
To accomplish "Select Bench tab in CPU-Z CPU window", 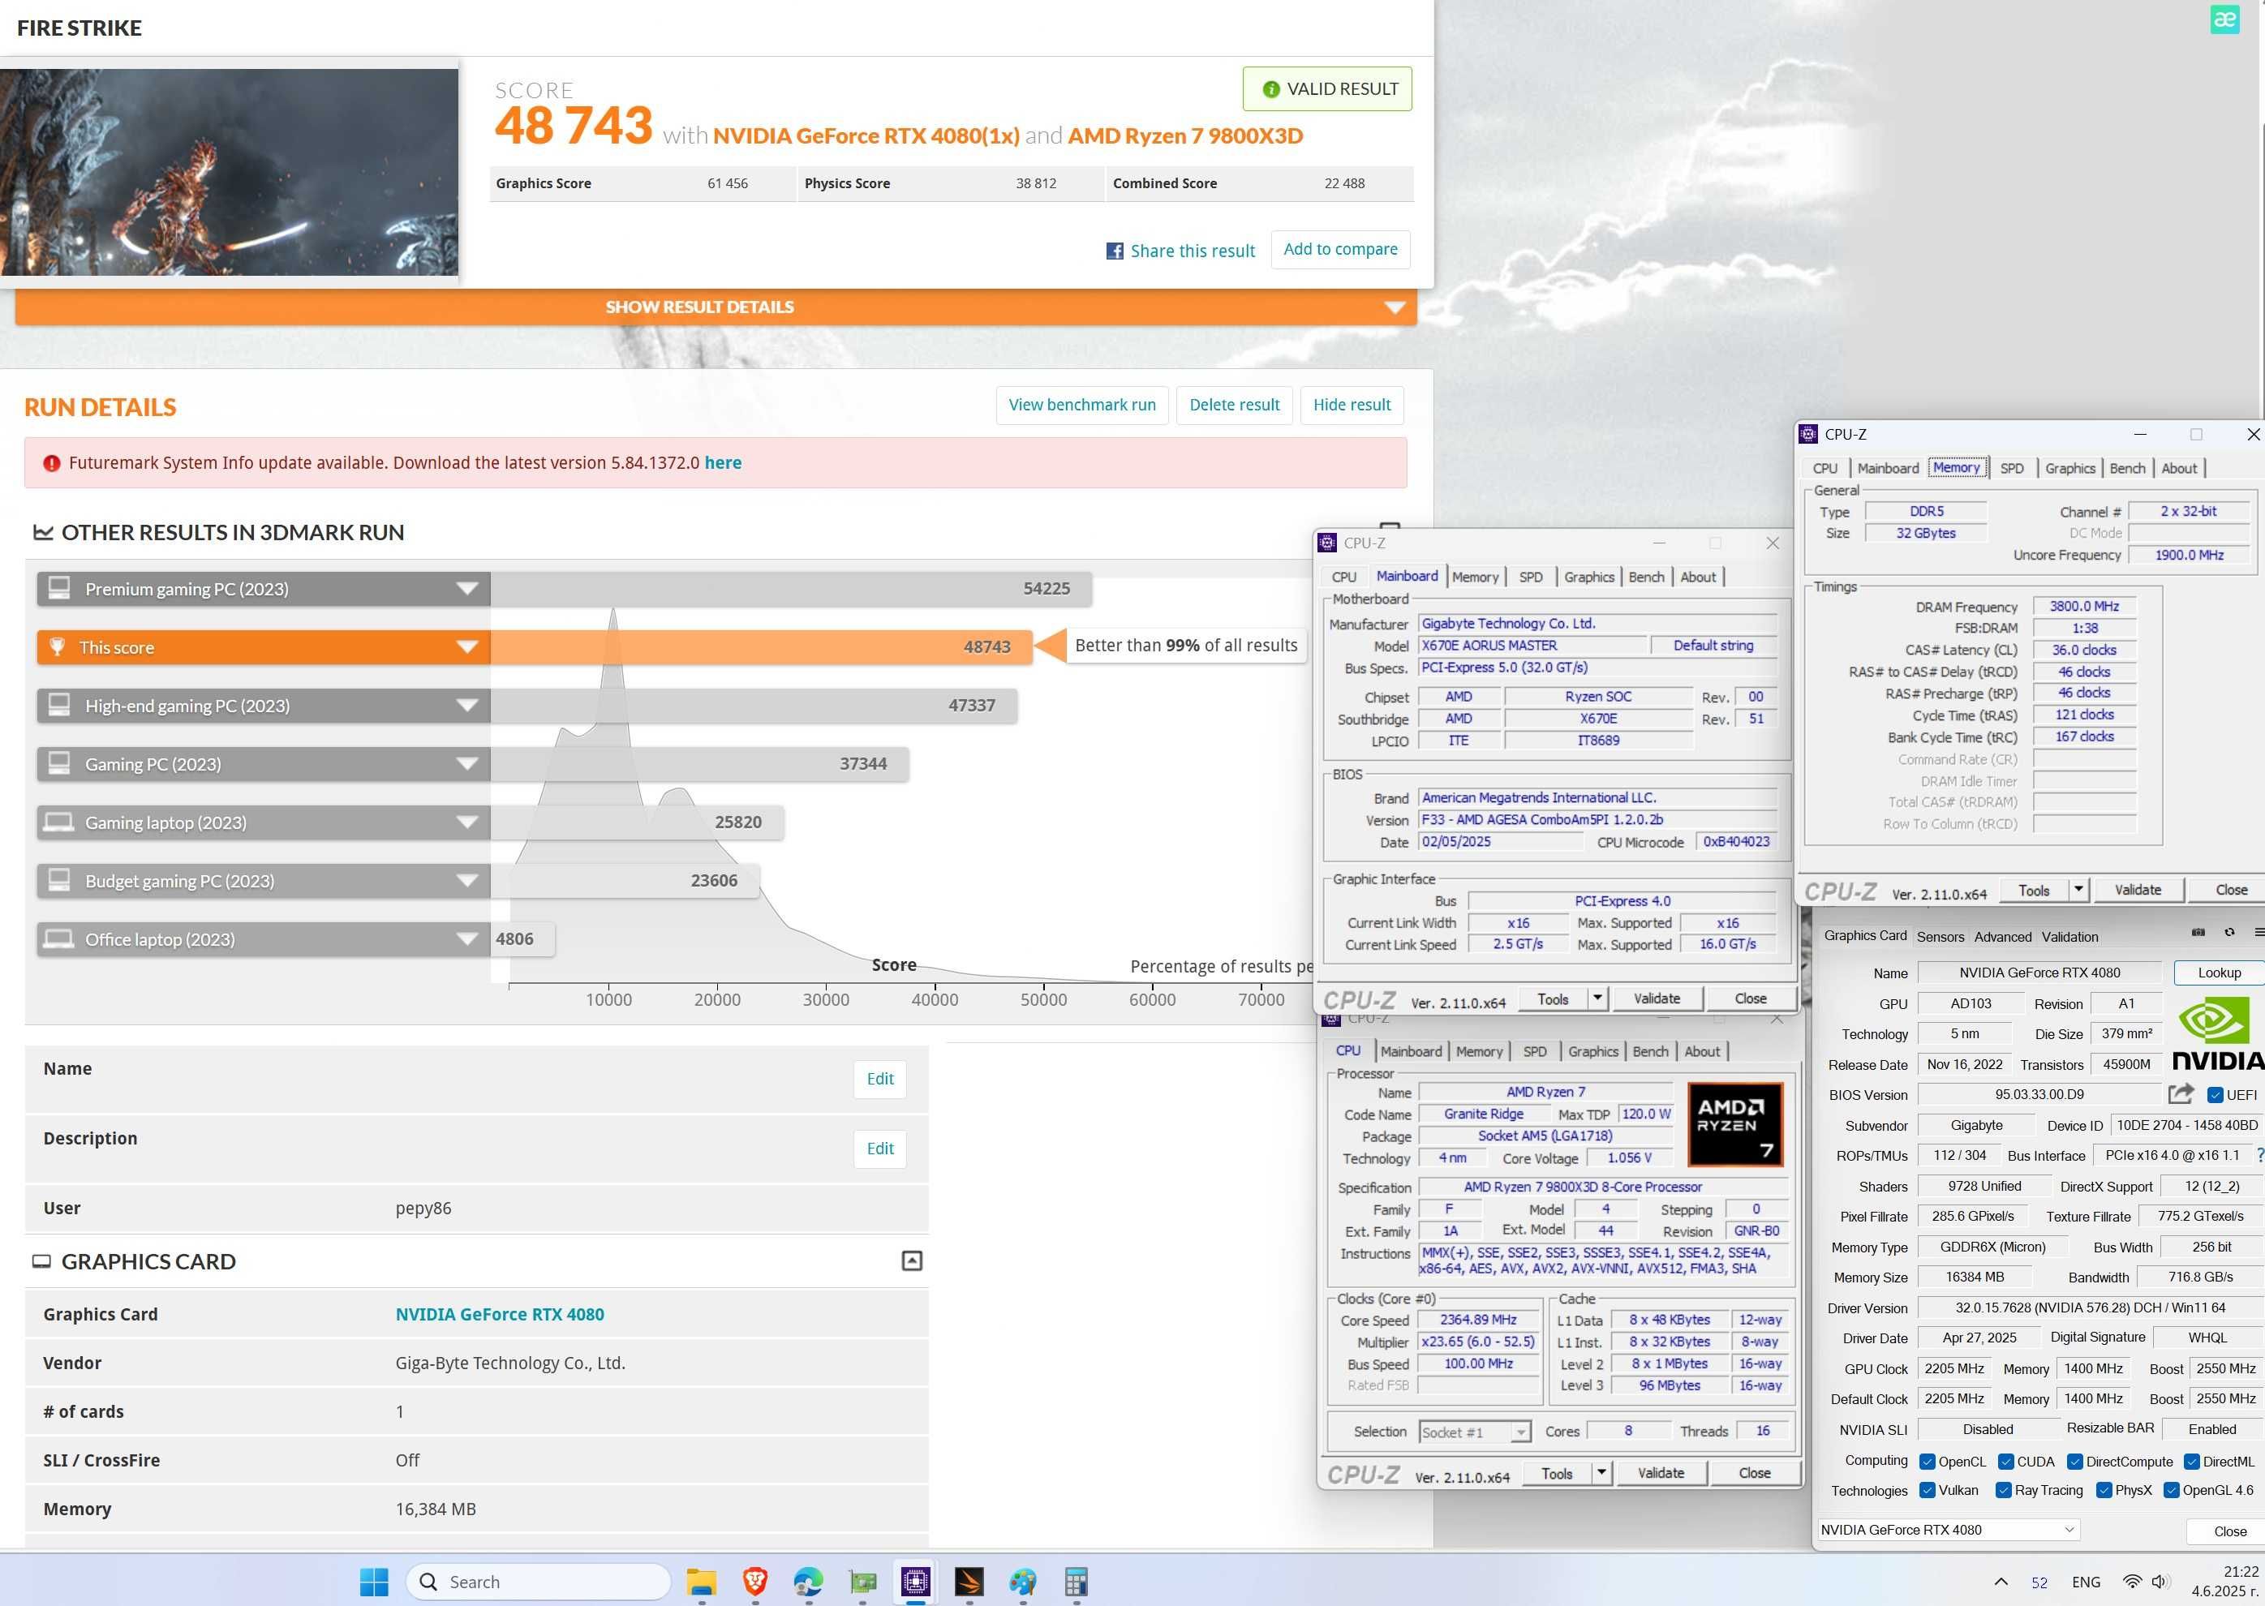I will click(x=1650, y=1051).
